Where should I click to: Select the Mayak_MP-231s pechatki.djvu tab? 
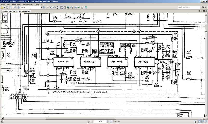click(16, 11)
